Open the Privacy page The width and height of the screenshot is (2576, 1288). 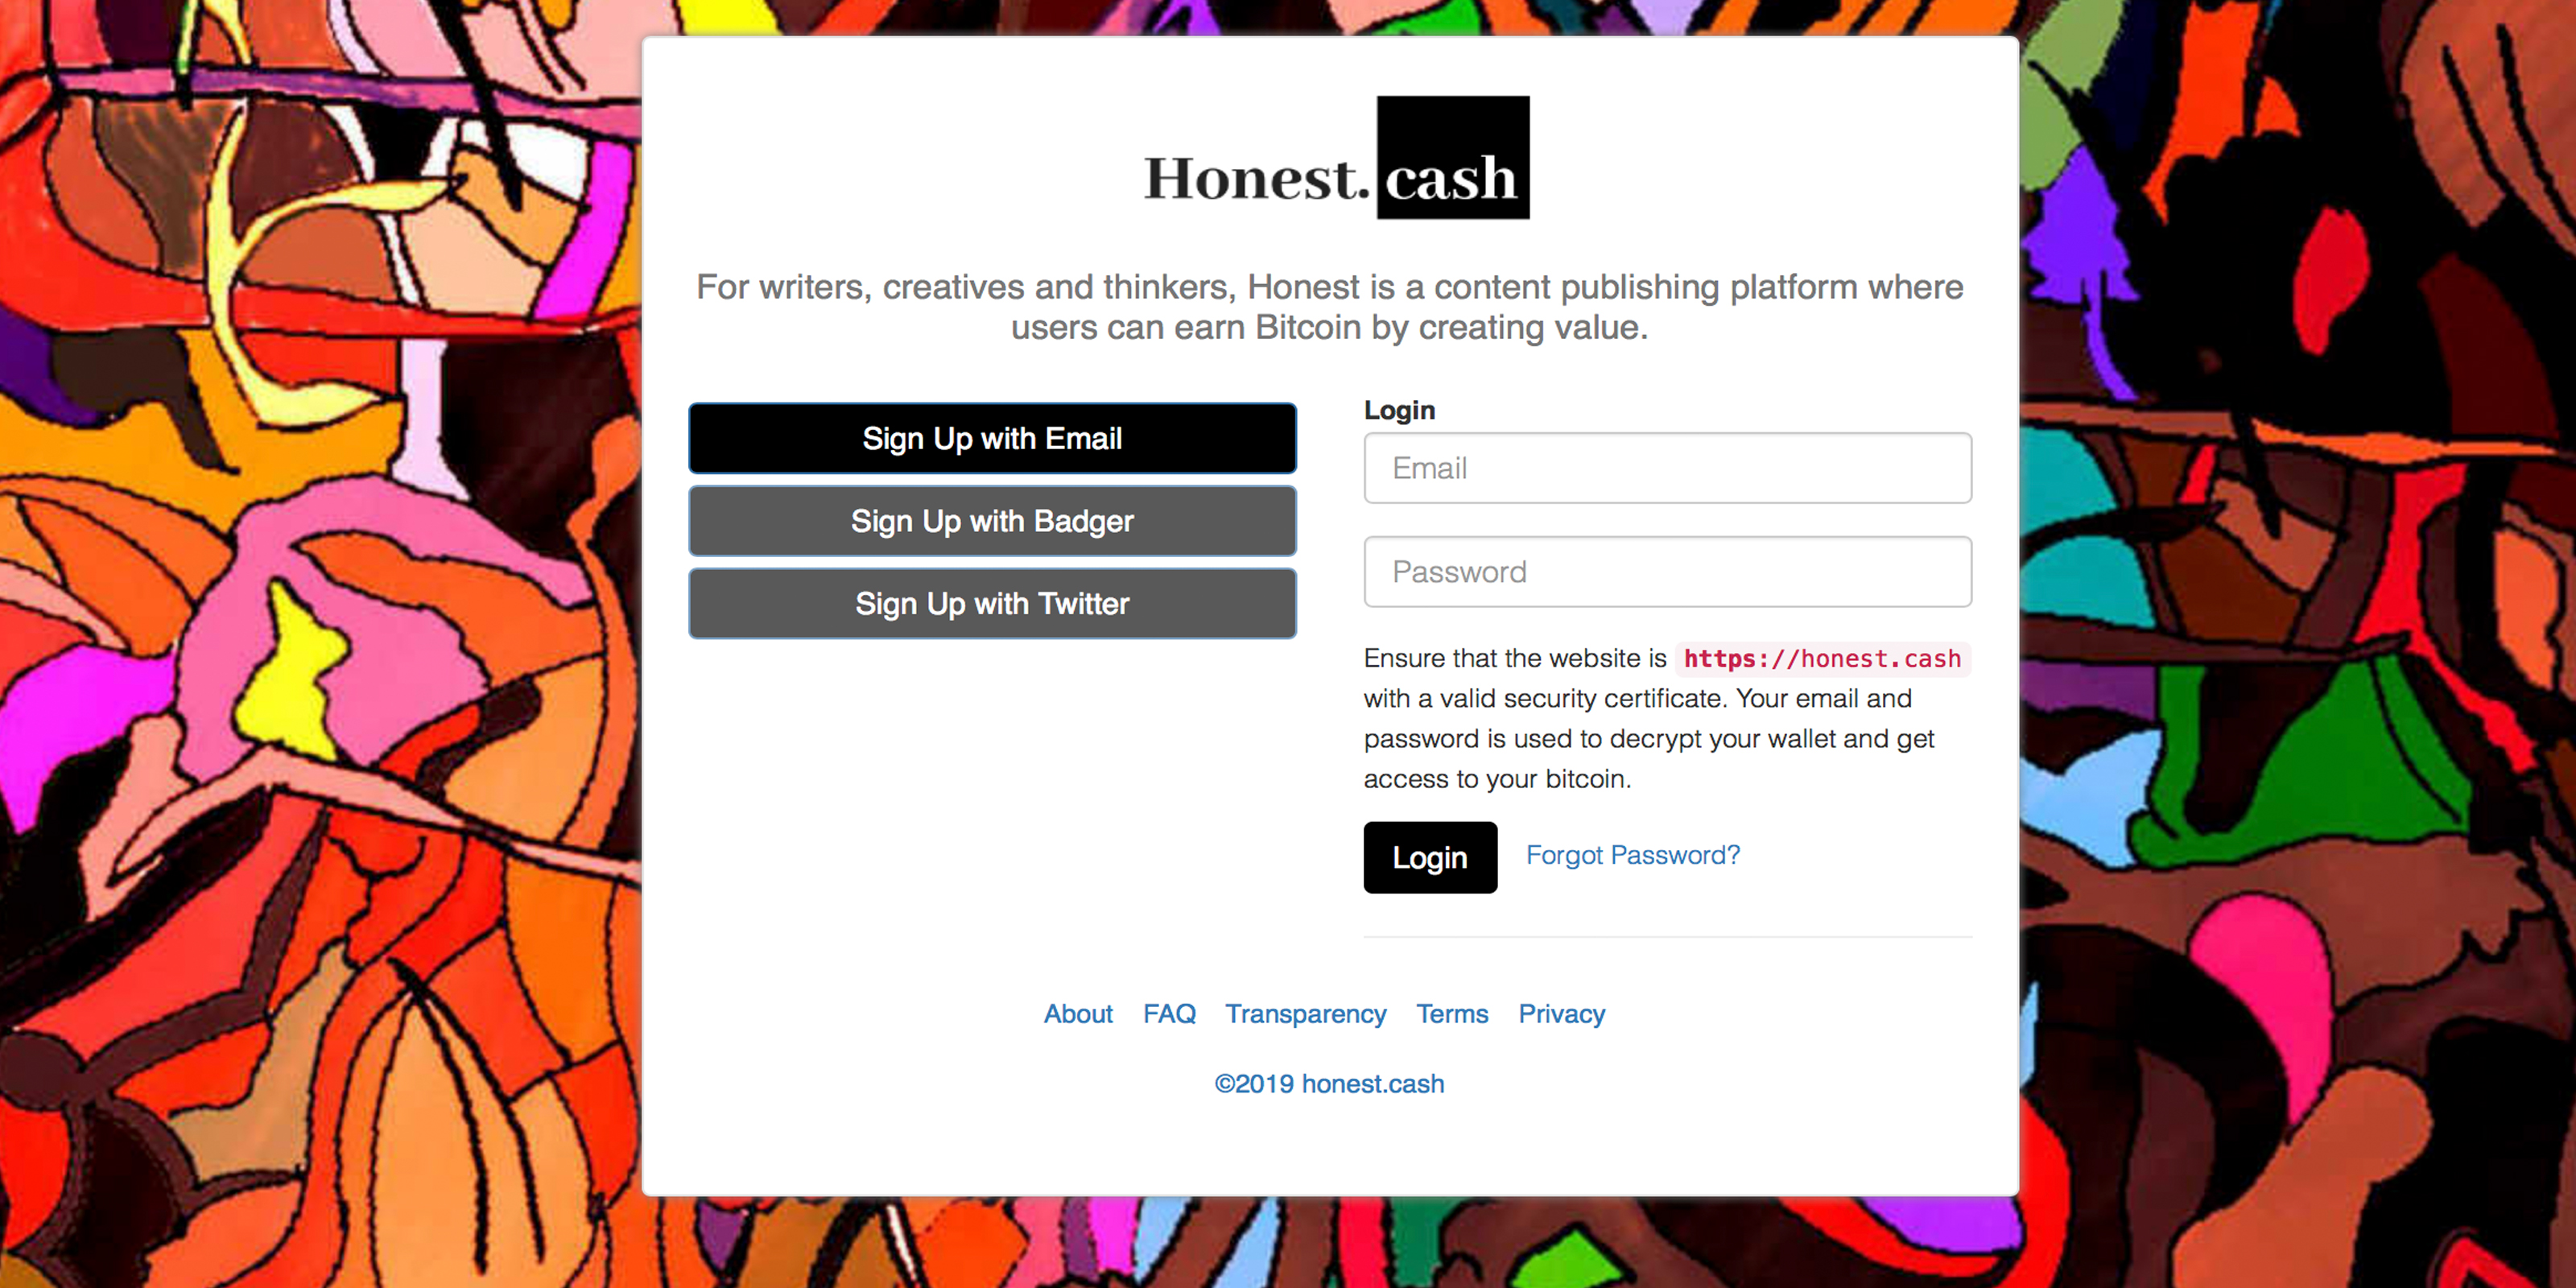coord(1561,1013)
